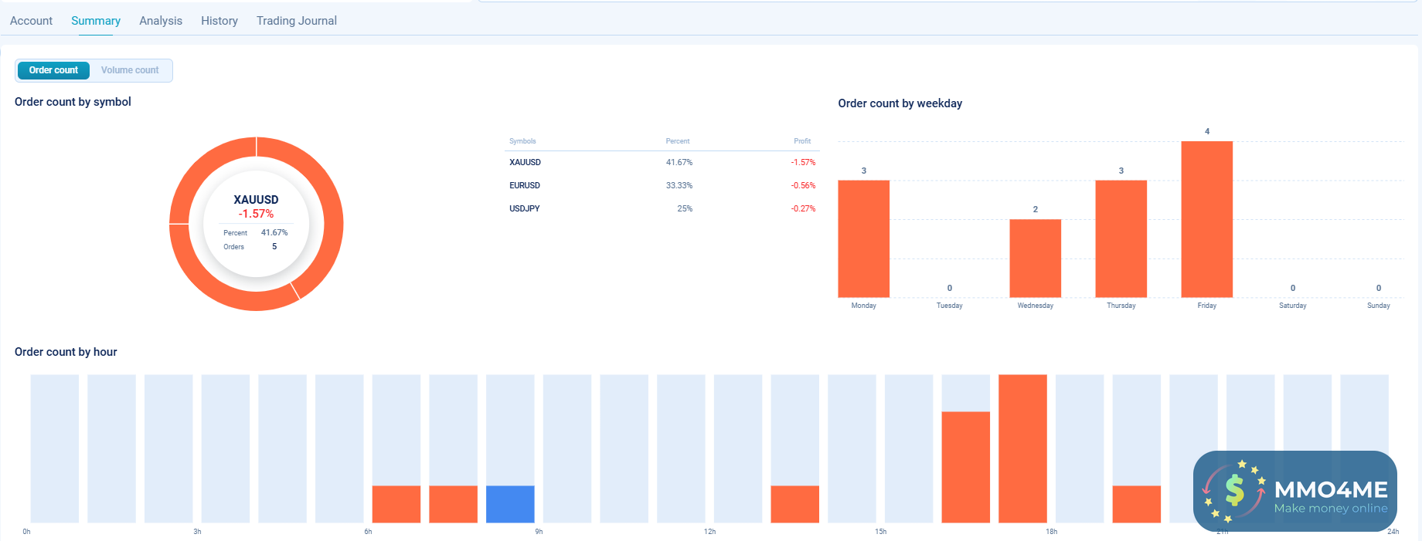Click the 18h axis label on hourly chart

(x=1051, y=532)
